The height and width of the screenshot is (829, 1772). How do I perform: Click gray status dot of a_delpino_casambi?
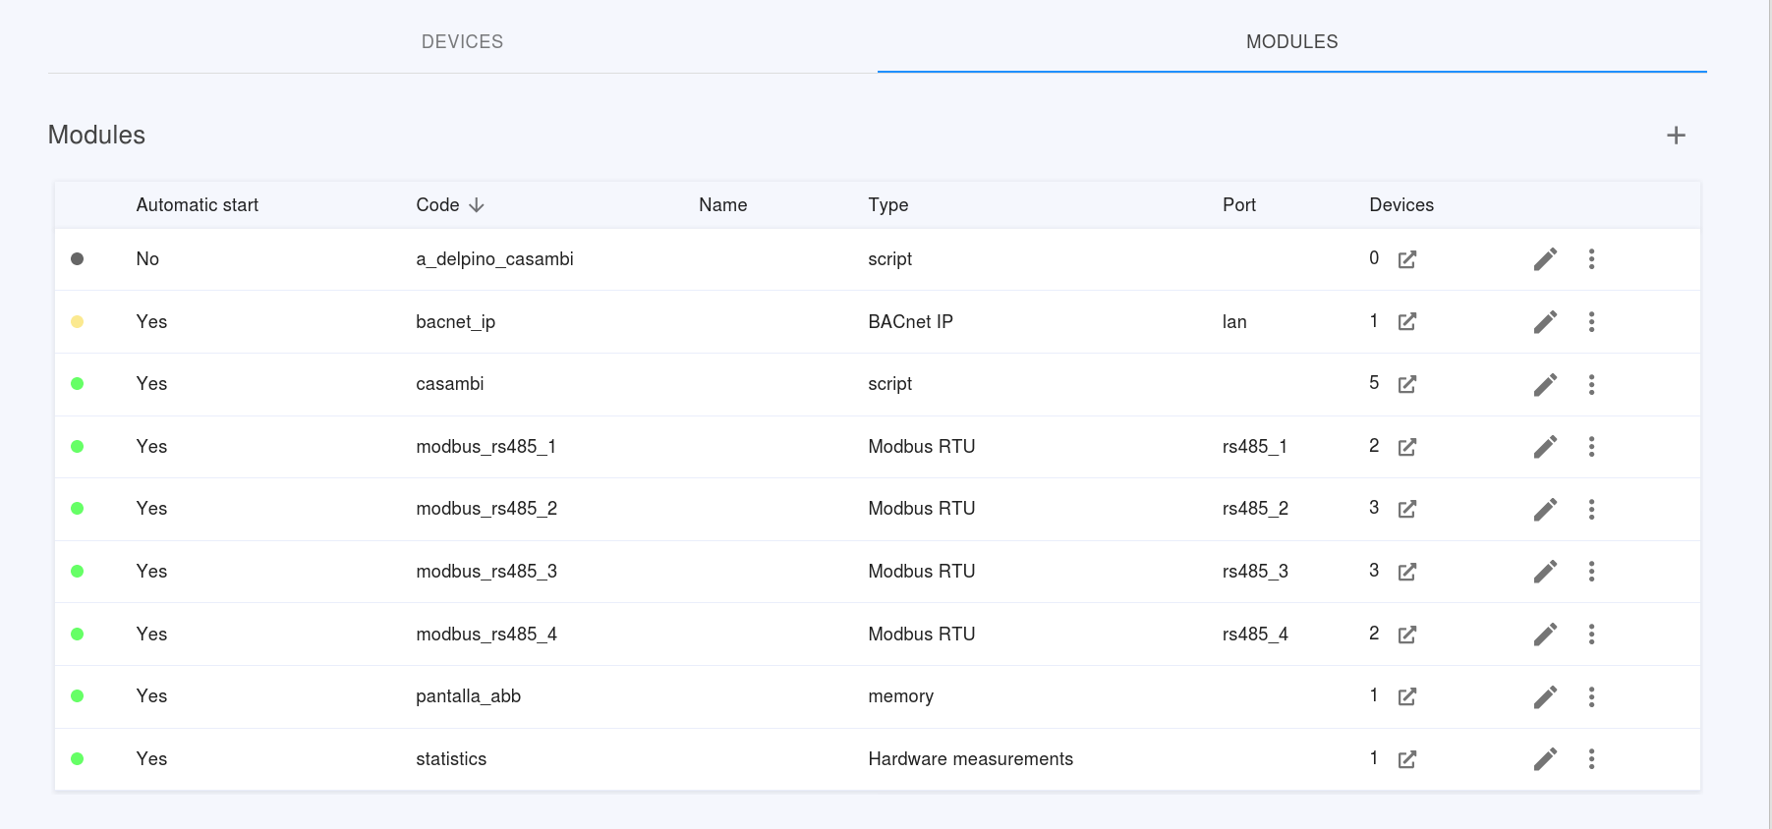pyautogui.click(x=78, y=259)
